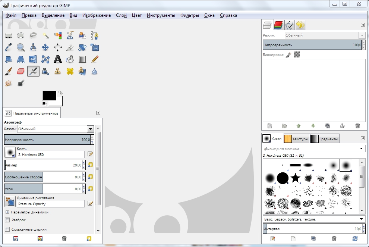Viewport: 369px width, 247px height.
Task: Select the Smudge tool
Action: pyautogui.click(x=9, y=83)
